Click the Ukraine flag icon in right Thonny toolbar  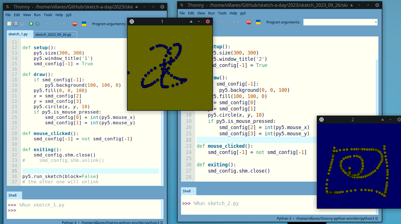[x=258, y=22]
